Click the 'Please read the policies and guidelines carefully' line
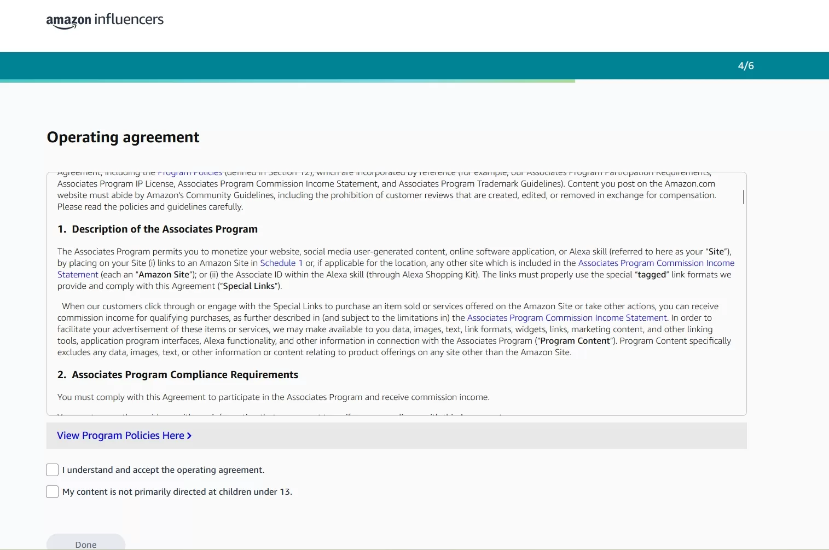 pos(150,207)
